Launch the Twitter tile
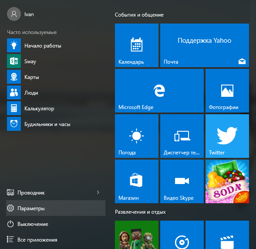This screenshot has height=249, width=256. pyautogui.click(x=227, y=136)
